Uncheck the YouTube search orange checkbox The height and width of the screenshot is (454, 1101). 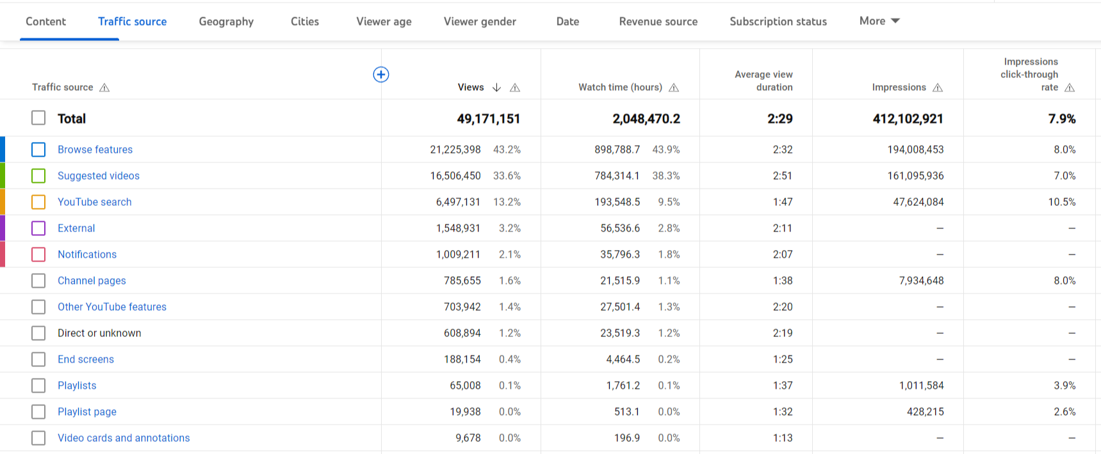pyautogui.click(x=38, y=202)
